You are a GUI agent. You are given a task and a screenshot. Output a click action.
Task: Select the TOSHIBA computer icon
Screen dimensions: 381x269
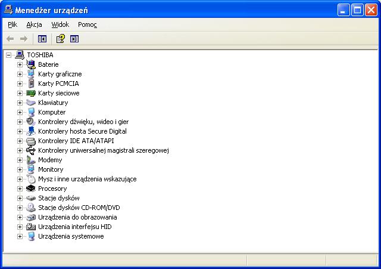tap(20, 55)
